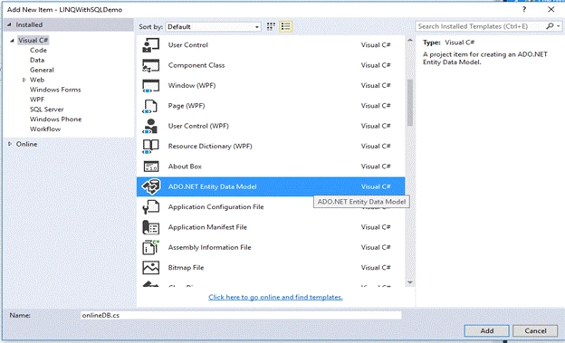Click the Window (WPF) template icon
Viewport: 565px width, 343px height.
tap(150, 86)
